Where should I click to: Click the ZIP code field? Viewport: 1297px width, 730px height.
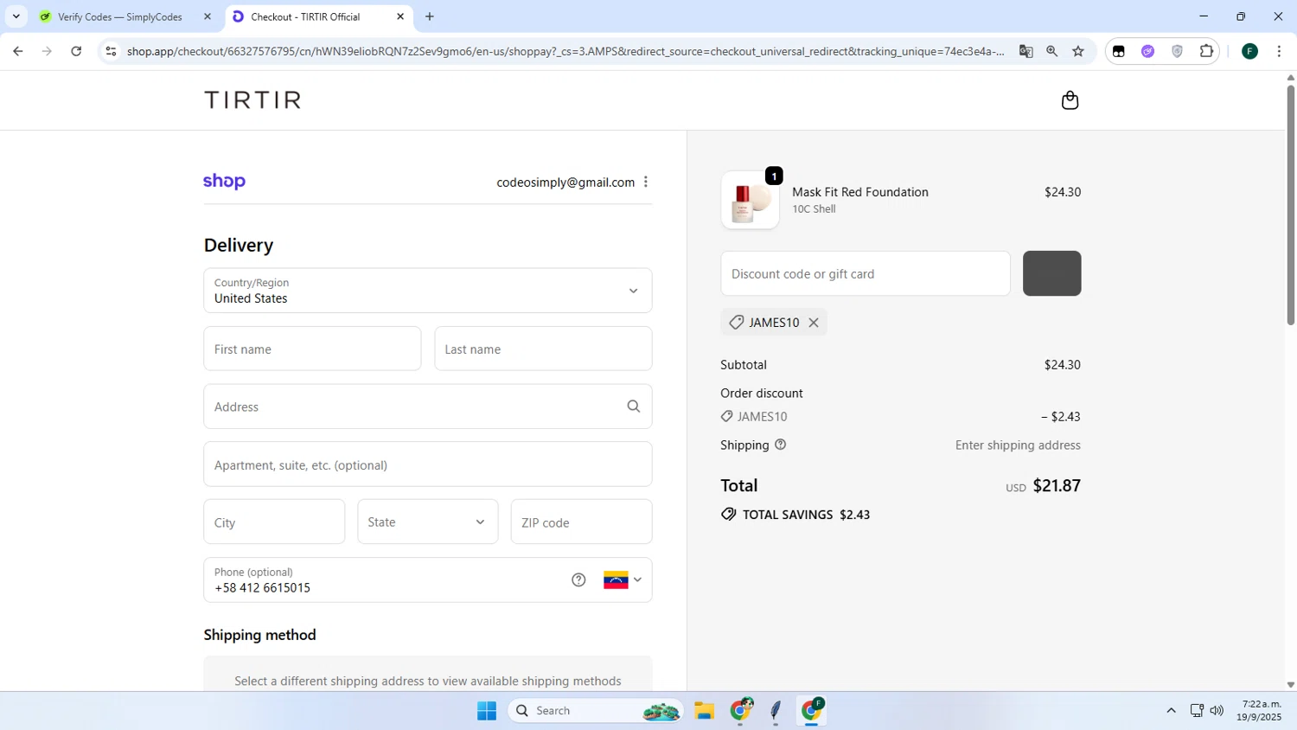(581, 522)
